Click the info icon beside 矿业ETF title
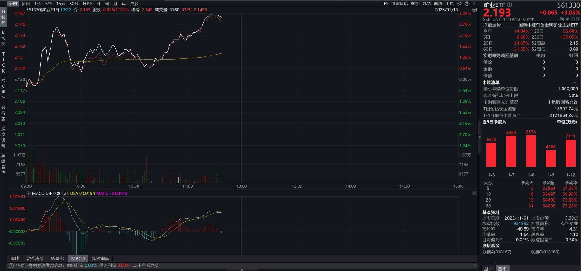This screenshot has width=581, height=271. [x=510, y=5]
